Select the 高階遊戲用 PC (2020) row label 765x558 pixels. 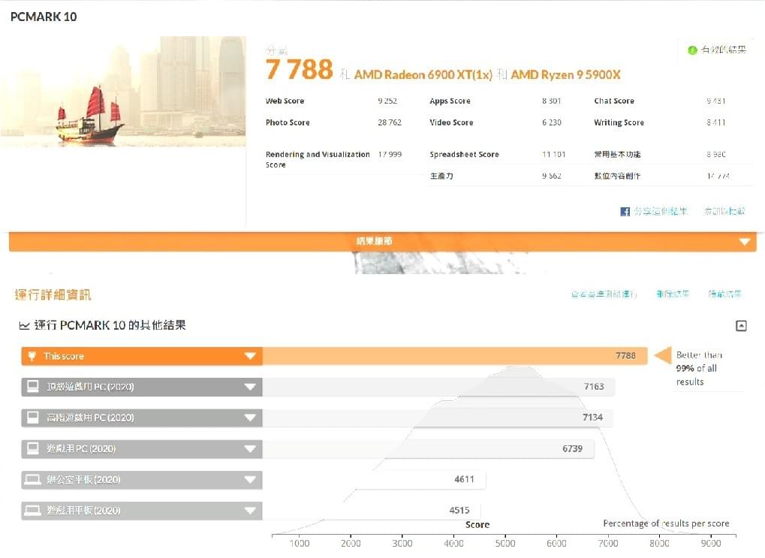point(90,418)
